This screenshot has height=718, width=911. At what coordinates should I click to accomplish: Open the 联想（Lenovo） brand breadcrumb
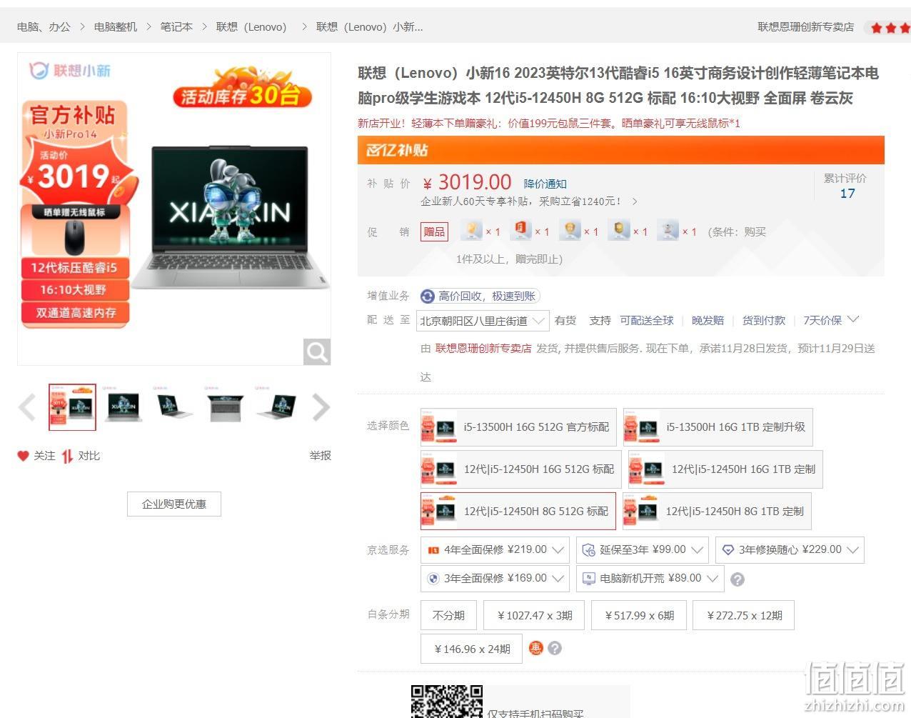click(251, 27)
